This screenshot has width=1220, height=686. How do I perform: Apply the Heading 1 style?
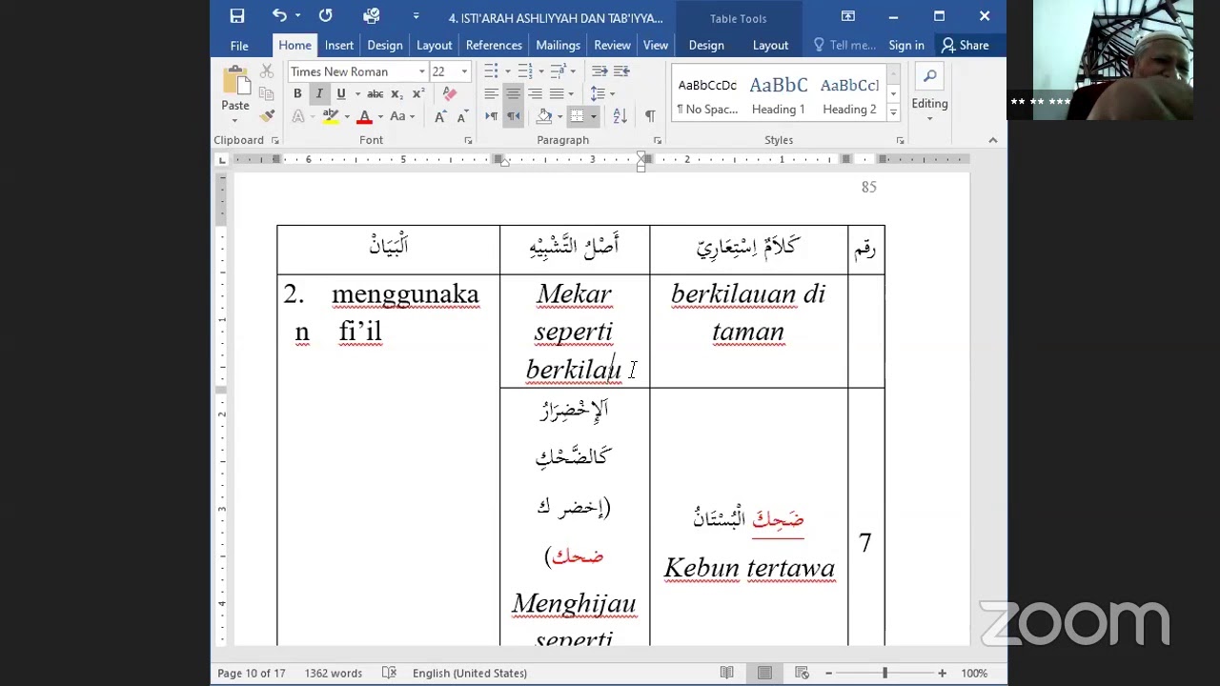(x=779, y=95)
